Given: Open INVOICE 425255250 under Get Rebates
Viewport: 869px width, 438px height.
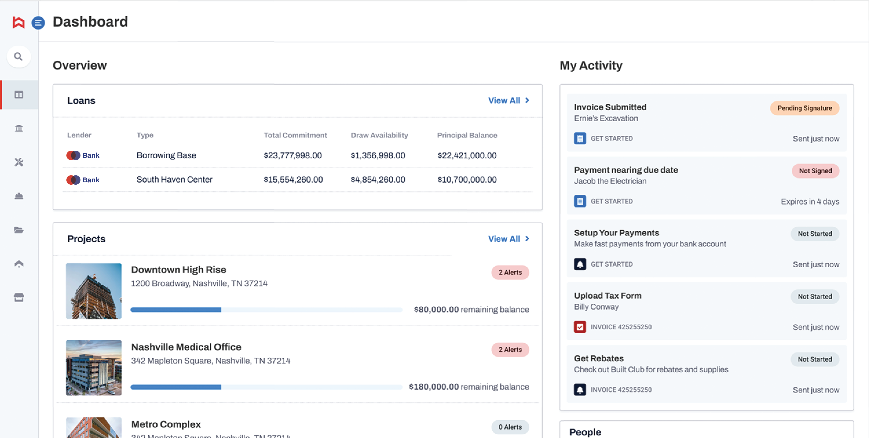Looking at the screenshot, I should [x=621, y=390].
